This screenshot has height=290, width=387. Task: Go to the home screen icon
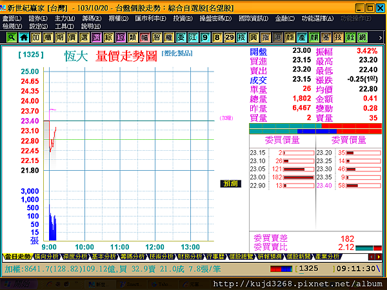tap(24, 37)
